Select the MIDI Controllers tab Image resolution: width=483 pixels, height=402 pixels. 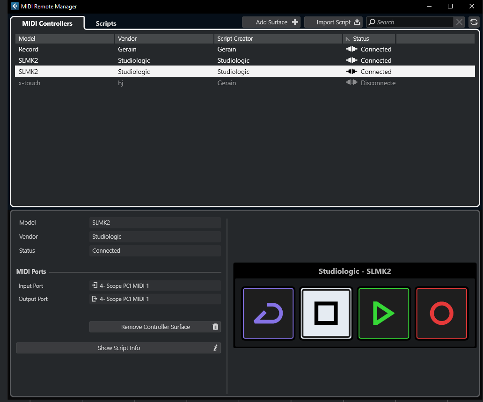tap(47, 23)
